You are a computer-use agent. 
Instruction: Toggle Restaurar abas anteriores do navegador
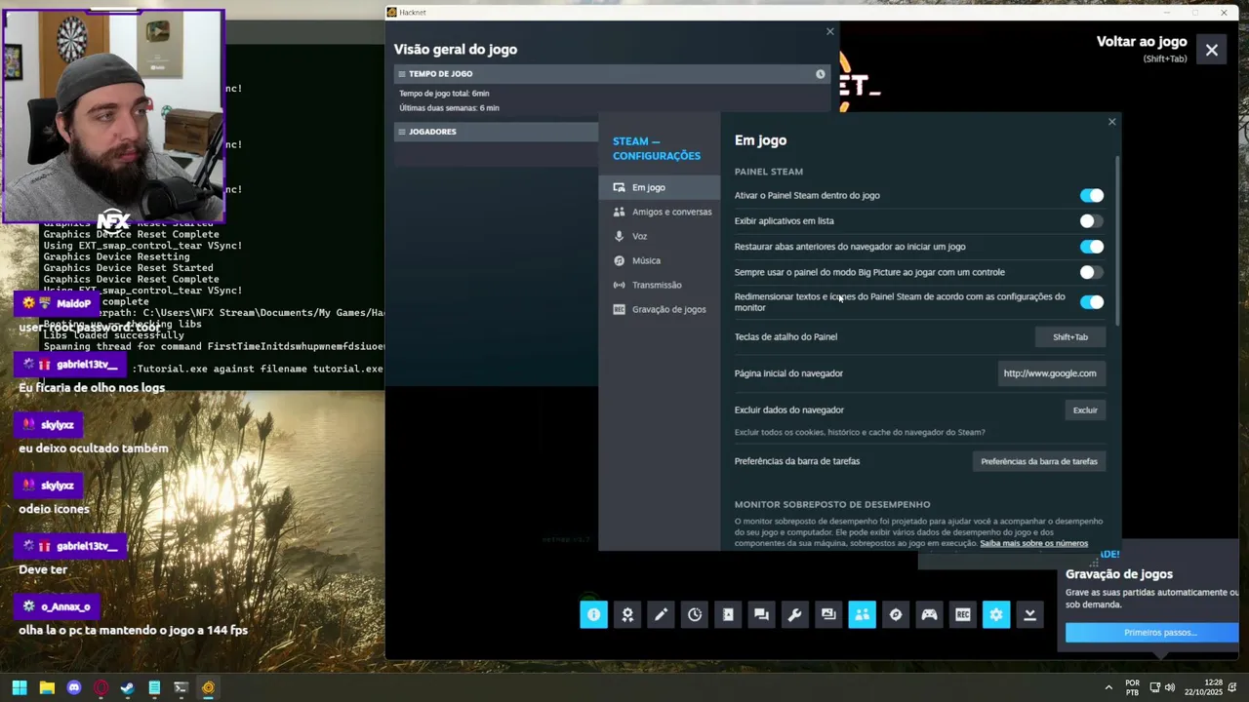coord(1092,247)
